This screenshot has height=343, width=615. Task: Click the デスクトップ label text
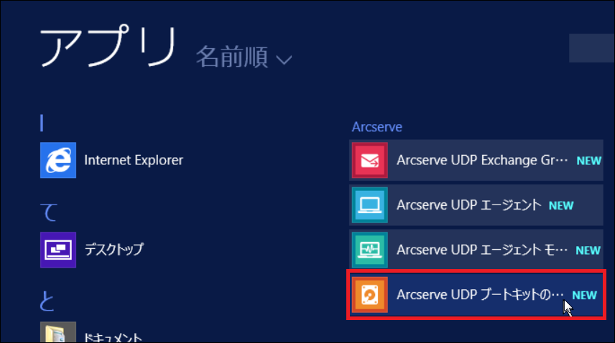click(114, 250)
